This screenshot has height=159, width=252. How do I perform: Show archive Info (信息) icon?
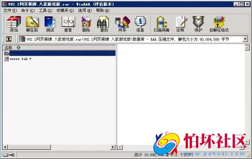[140, 24]
